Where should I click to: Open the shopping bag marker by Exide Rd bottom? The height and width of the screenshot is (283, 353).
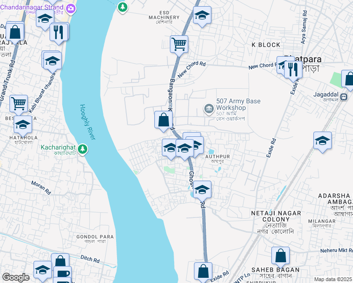click(203, 271)
